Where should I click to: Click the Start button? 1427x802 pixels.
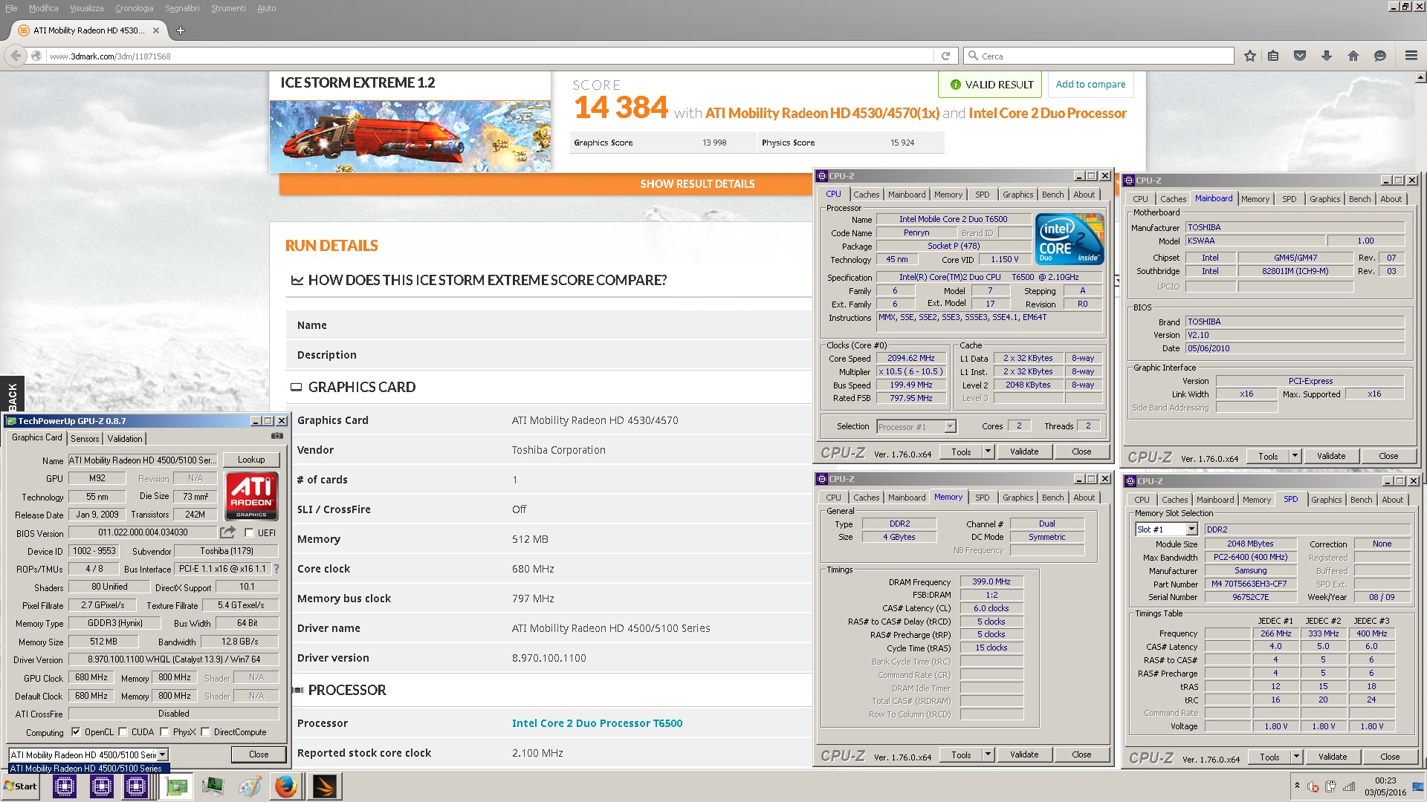tap(20, 786)
